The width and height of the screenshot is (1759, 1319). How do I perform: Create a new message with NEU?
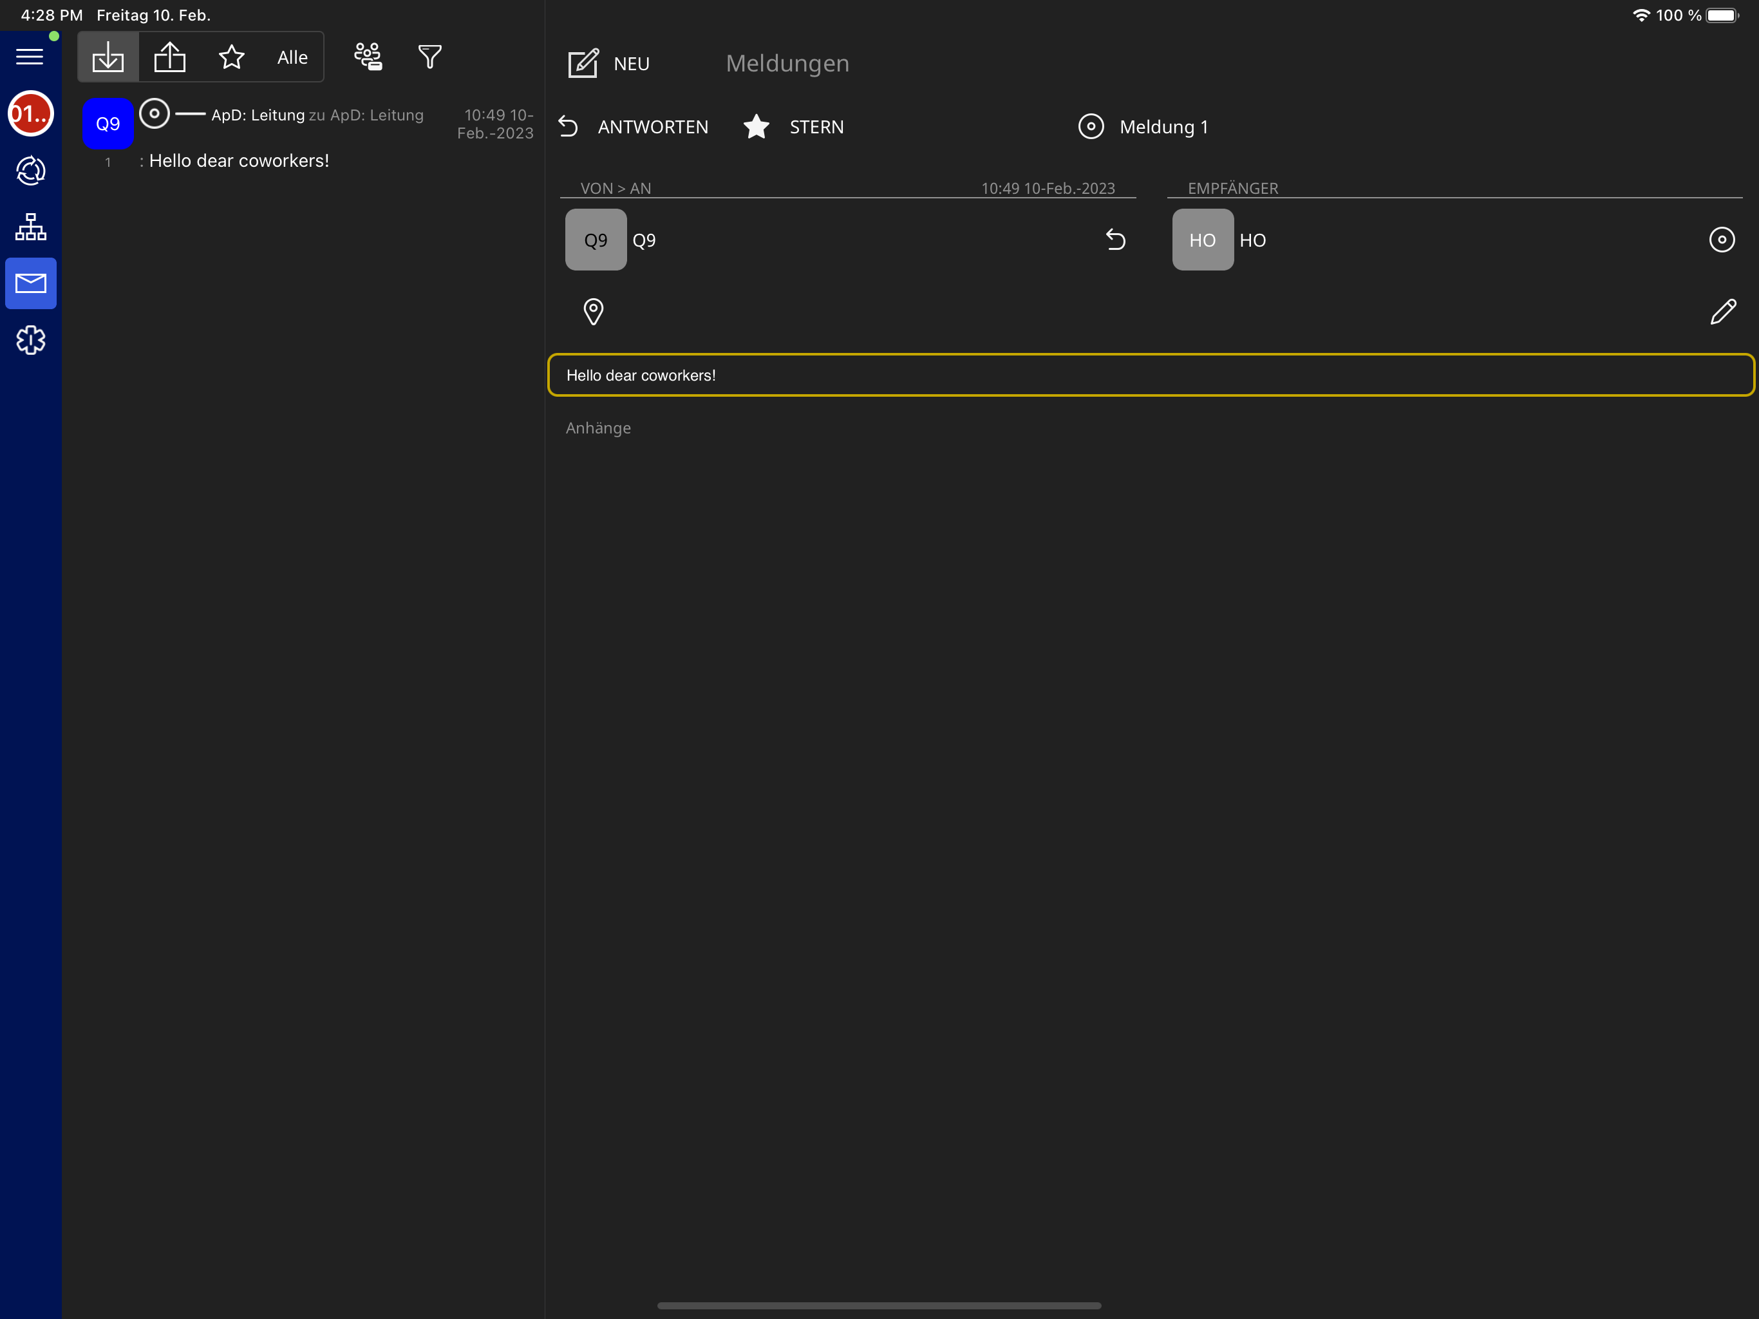632,64
